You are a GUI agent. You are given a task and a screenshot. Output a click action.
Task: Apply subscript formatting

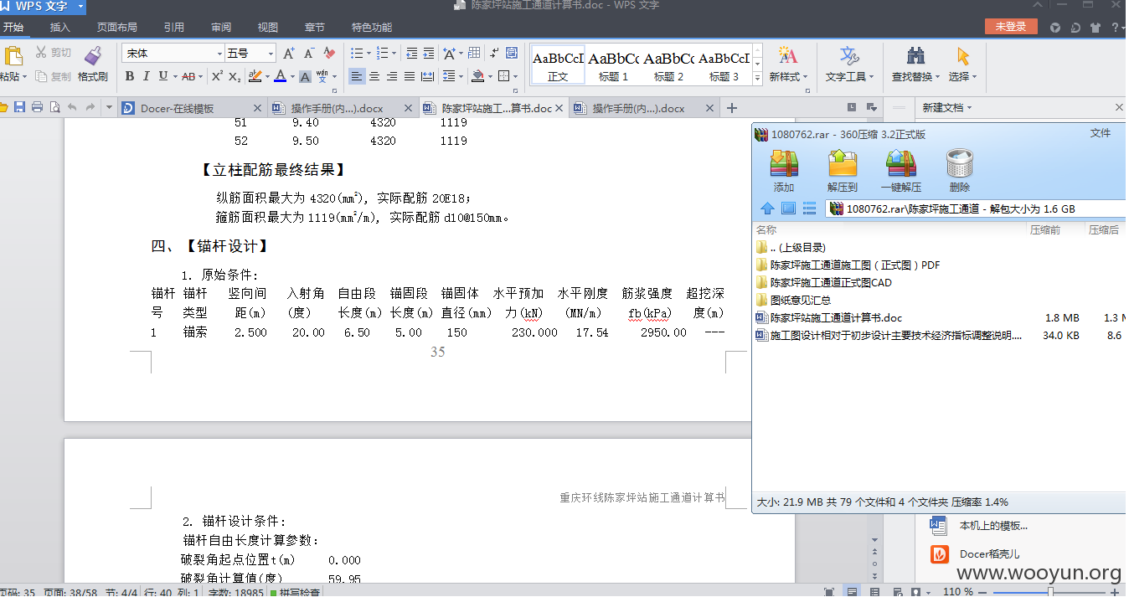[x=235, y=76]
